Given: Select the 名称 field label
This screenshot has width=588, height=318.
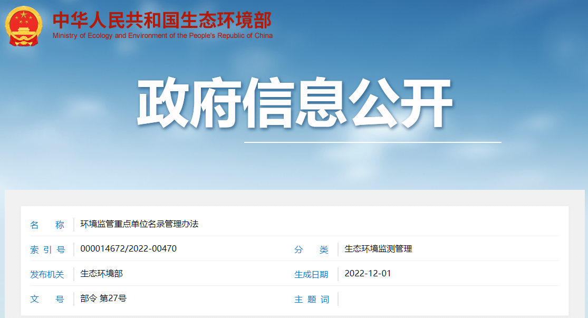Looking at the screenshot, I should [47, 224].
